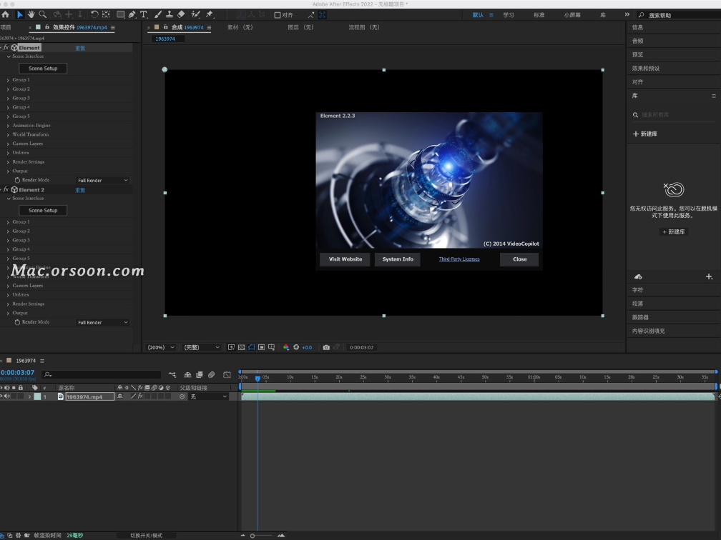Adjust the +0.0 exposure control
The height and width of the screenshot is (540, 721).
(306, 347)
